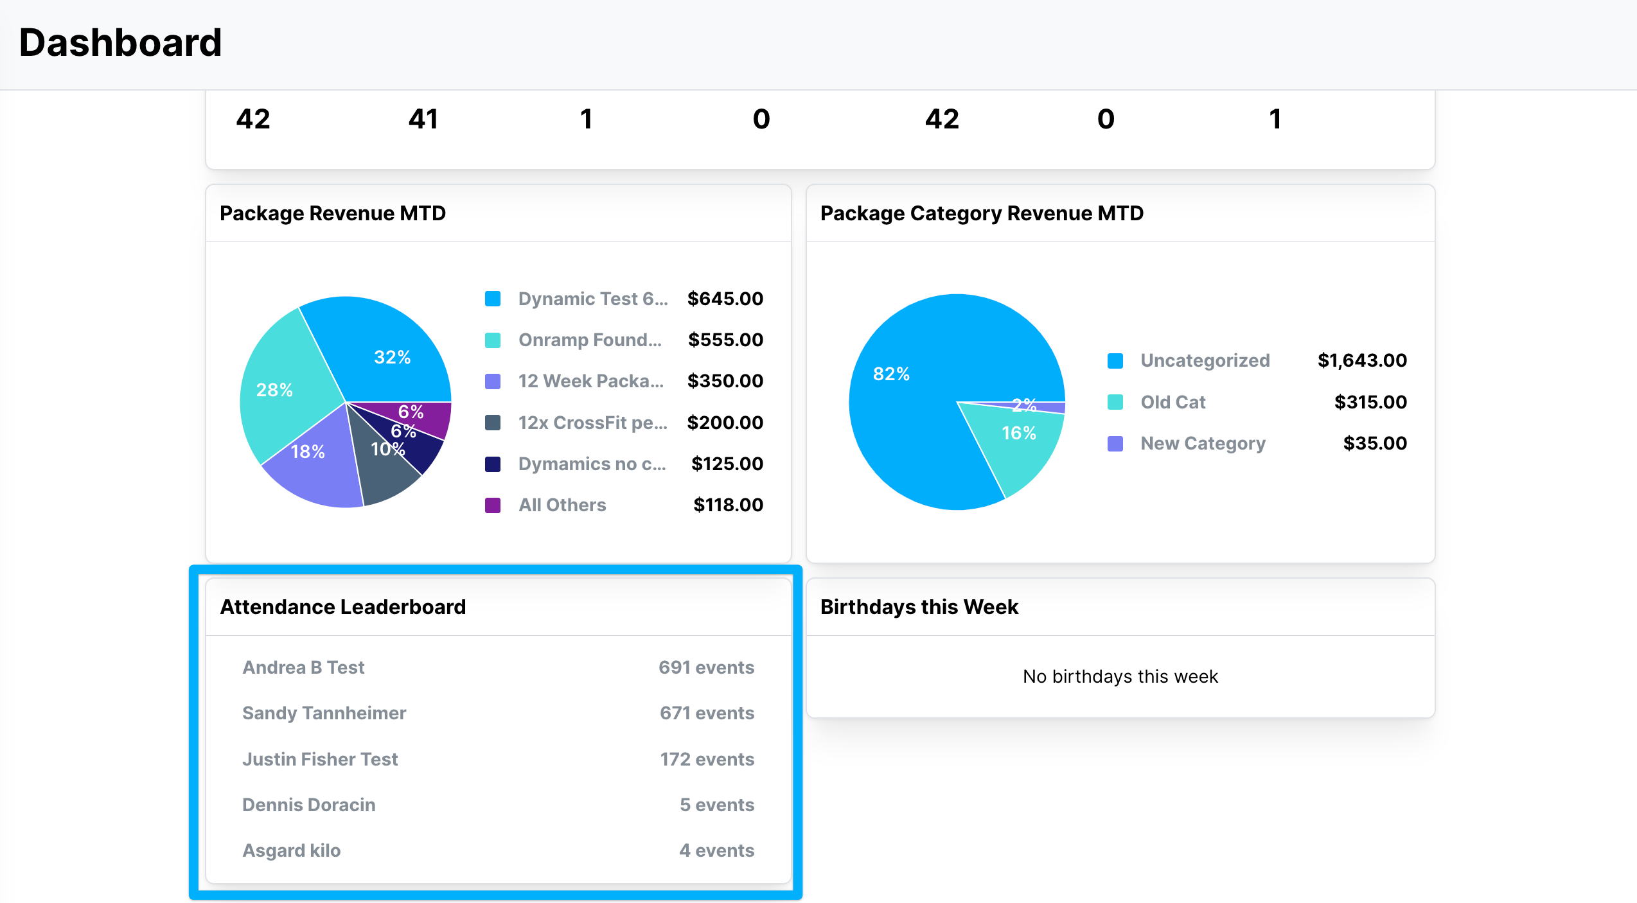Screen dimensions: 1637x903
Task: Click the 172 events count
Action: point(707,759)
